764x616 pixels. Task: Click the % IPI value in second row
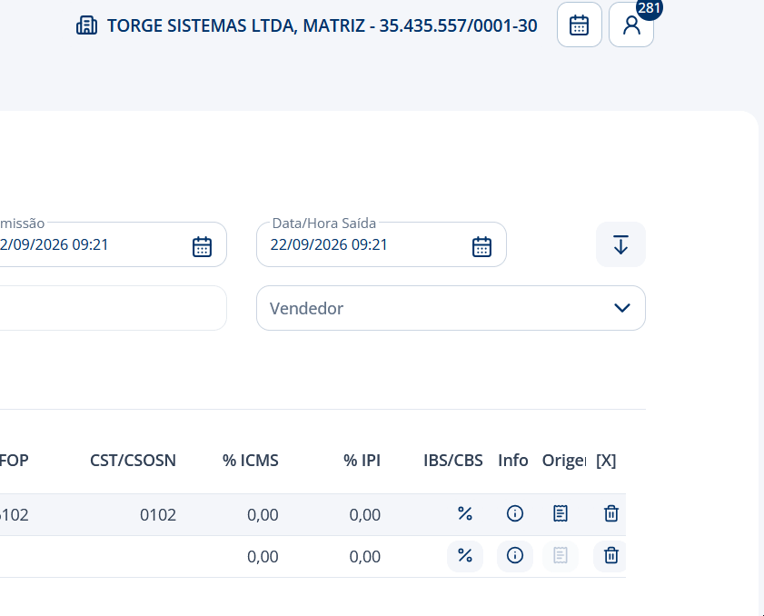365,557
